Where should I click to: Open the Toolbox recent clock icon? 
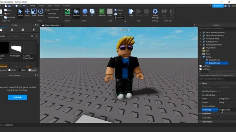23,30
